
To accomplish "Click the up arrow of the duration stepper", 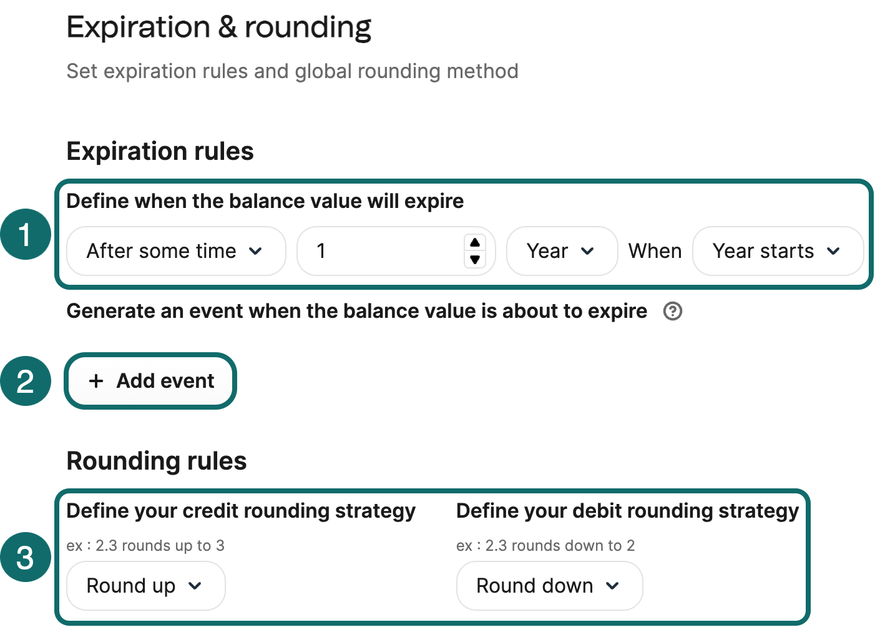I will click(x=476, y=243).
